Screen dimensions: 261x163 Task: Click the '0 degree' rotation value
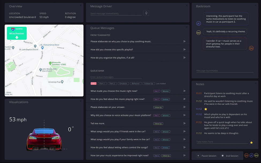70,17
